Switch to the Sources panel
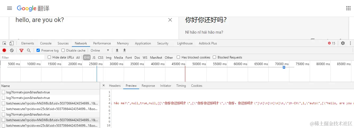The height and width of the screenshot is (128, 354). tap(63, 43)
